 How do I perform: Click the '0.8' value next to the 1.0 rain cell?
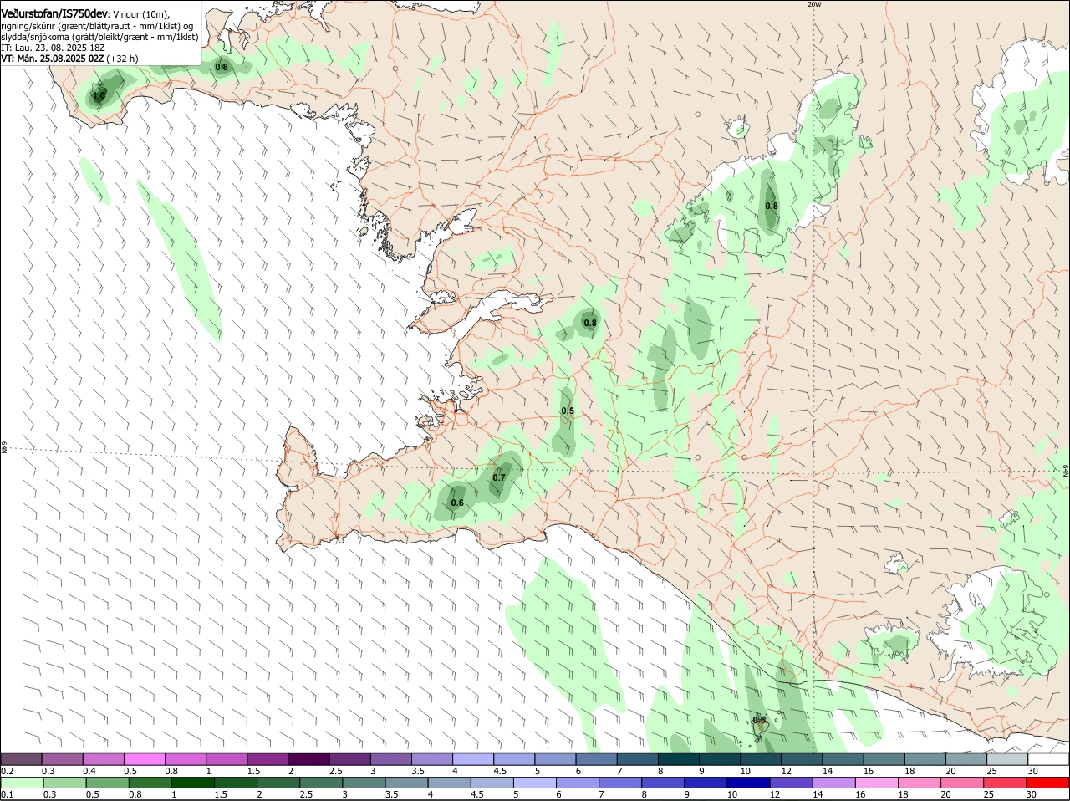click(222, 67)
